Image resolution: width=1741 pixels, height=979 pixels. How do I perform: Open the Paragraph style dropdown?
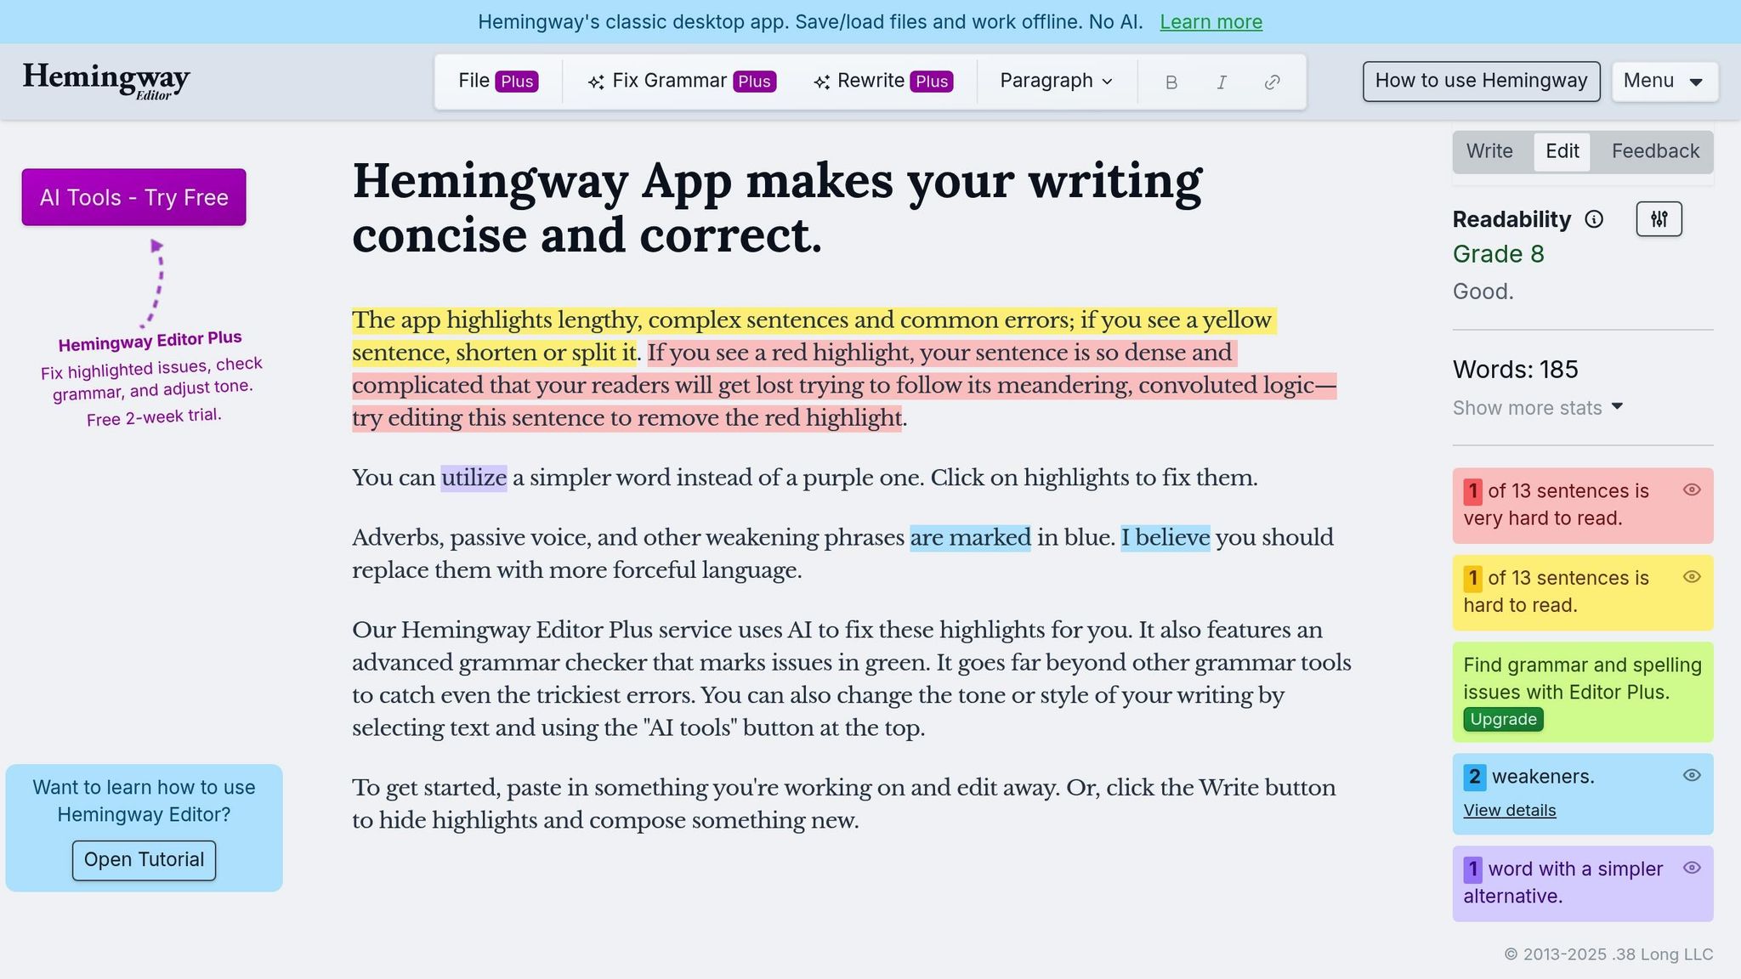[1056, 81]
